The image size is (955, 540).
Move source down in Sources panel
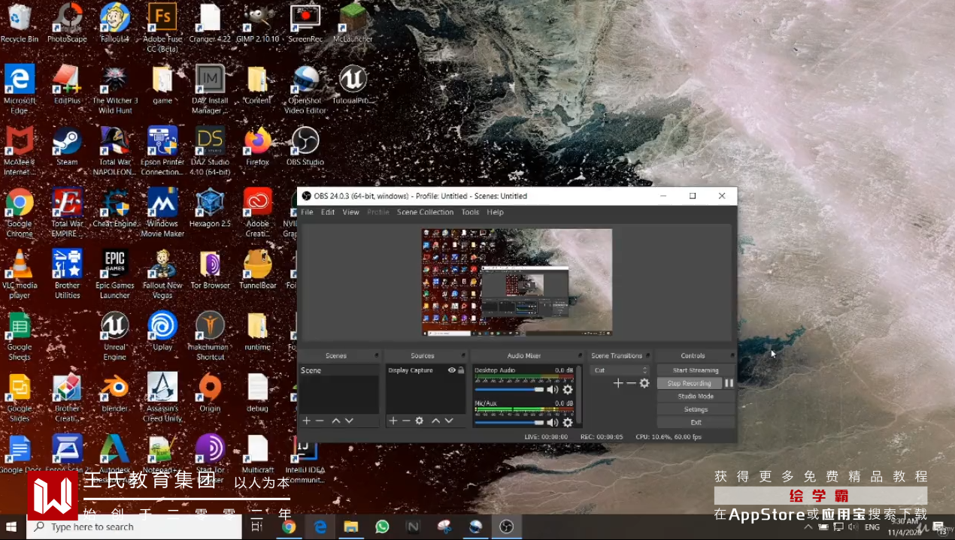pyautogui.click(x=449, y=421)
